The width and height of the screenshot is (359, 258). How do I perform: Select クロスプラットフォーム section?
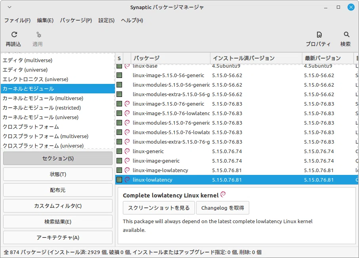[x=57, y=127]
